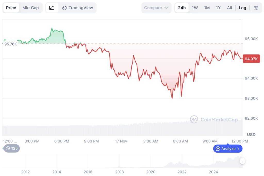Click the CoinMarketCap watermark logo
This screenshot has height=176, width=264.
215,119
